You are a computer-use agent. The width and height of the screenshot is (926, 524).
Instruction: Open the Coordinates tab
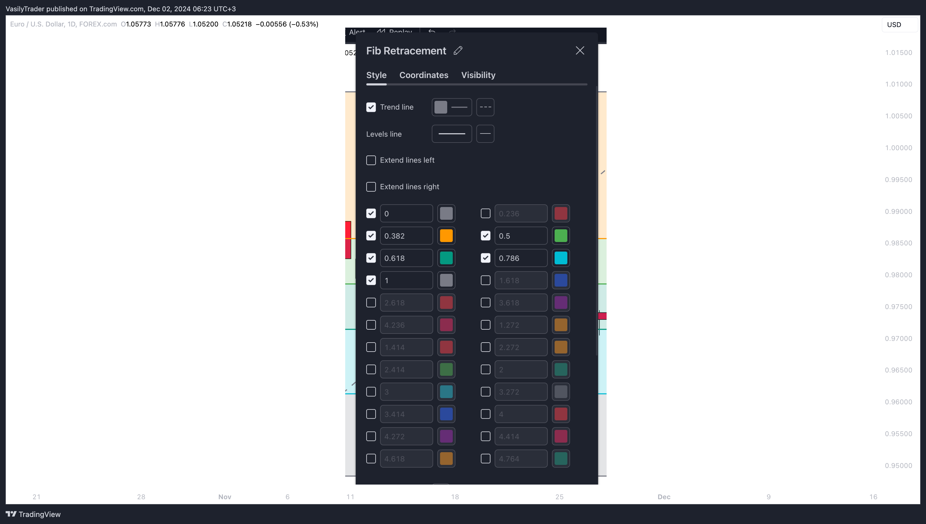tap(424, 75)
